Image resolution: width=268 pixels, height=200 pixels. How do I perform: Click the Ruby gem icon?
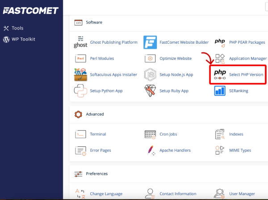point(150,91)
